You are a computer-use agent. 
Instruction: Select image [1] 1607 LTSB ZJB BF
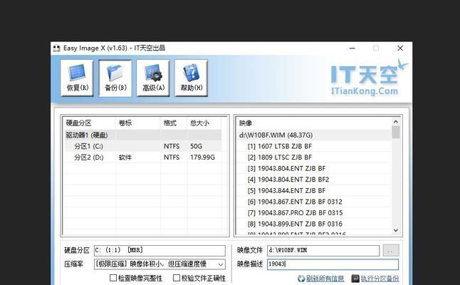coord(315,146)
